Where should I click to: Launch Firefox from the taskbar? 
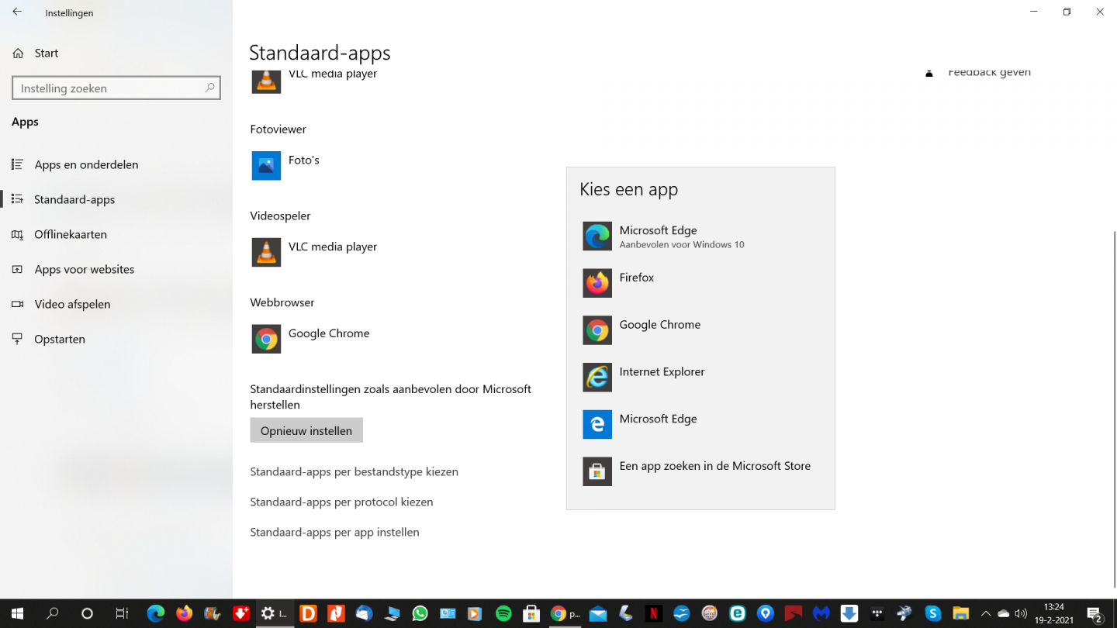coord(184,613)
